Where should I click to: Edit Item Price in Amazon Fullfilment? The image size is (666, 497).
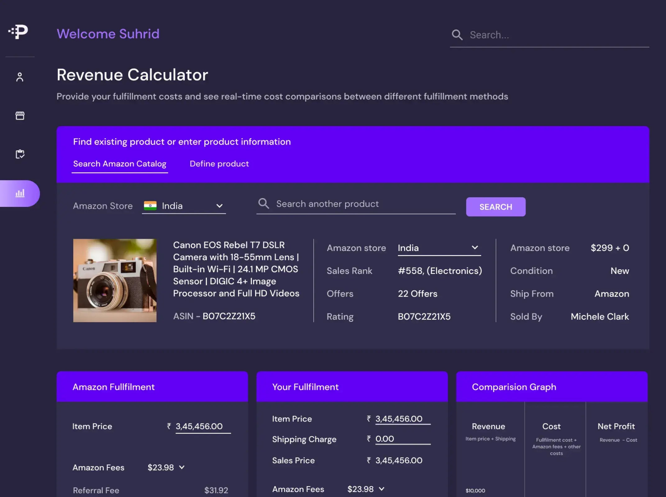tap(203, 426)
